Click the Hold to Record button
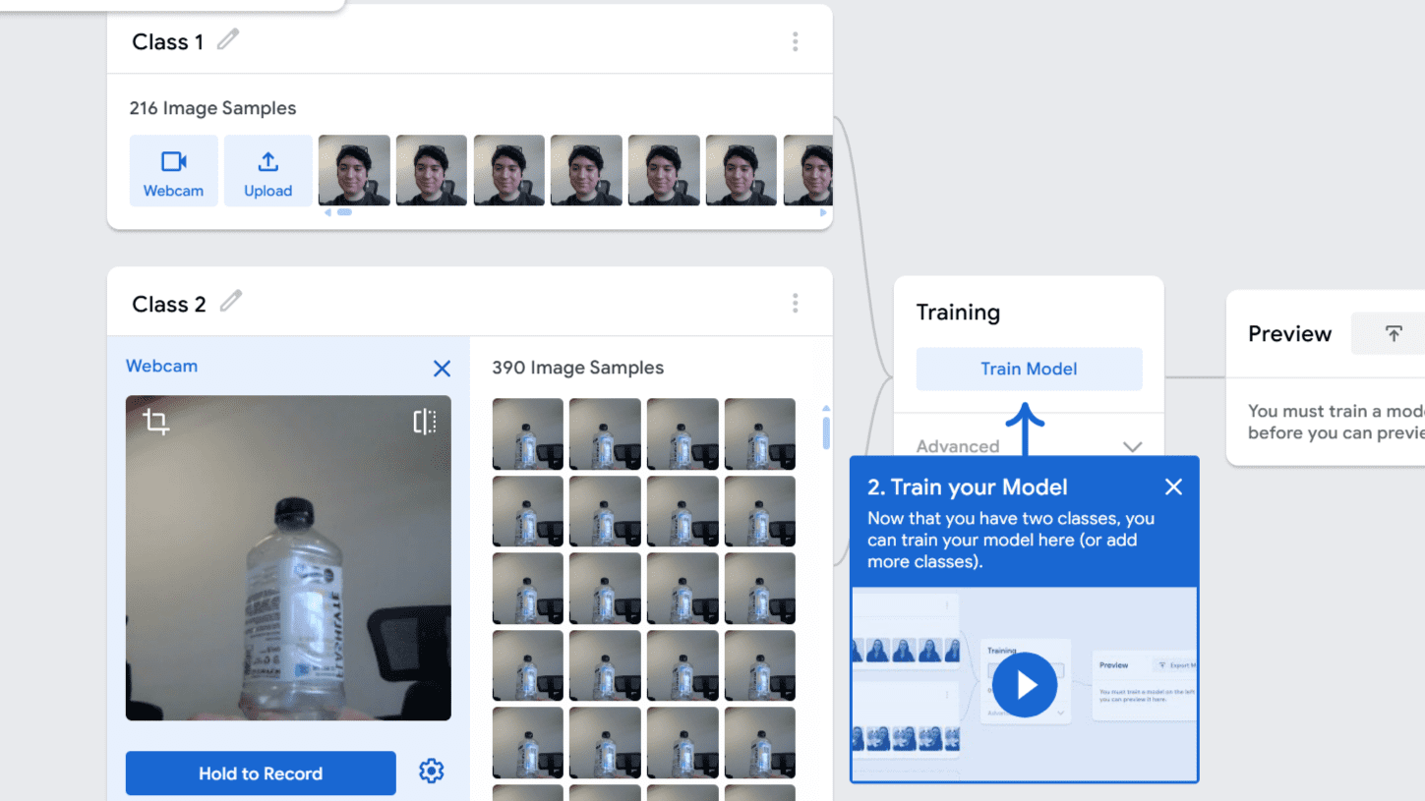Viewport: 1425px width, 801px height. 261,773
